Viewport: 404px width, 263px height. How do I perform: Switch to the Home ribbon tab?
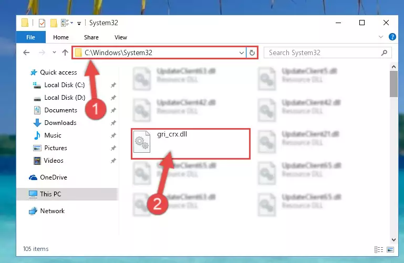(61, 37)
